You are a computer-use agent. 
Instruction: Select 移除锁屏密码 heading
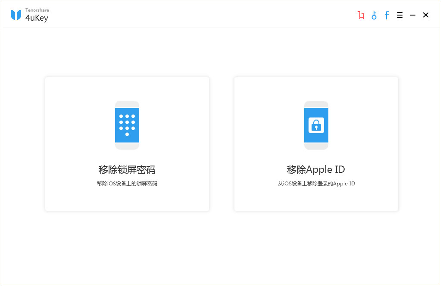(127, 169)
